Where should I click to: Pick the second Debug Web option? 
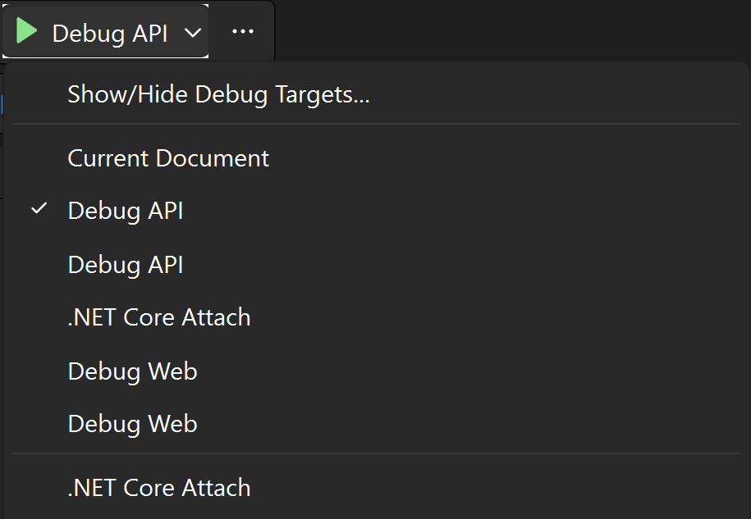[132, 423]
